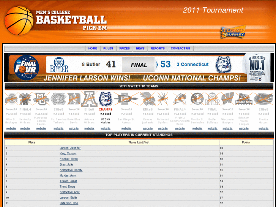Click TOP PLAYERS IN CURRENT STANDINGS heading
The image size is (276, 207).
139,135
